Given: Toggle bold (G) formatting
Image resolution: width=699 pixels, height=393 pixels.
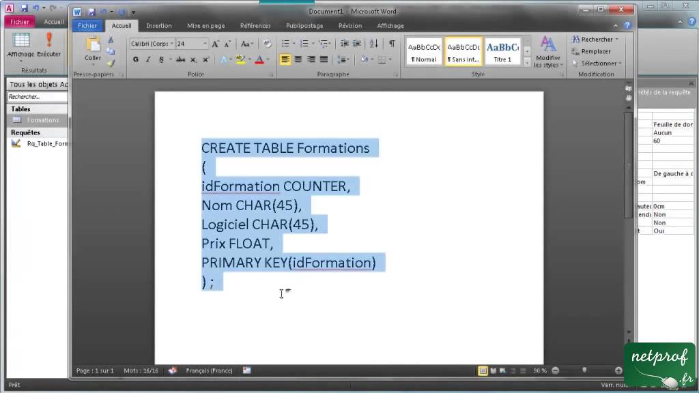Looking at the screenshot, I should 136,59.
